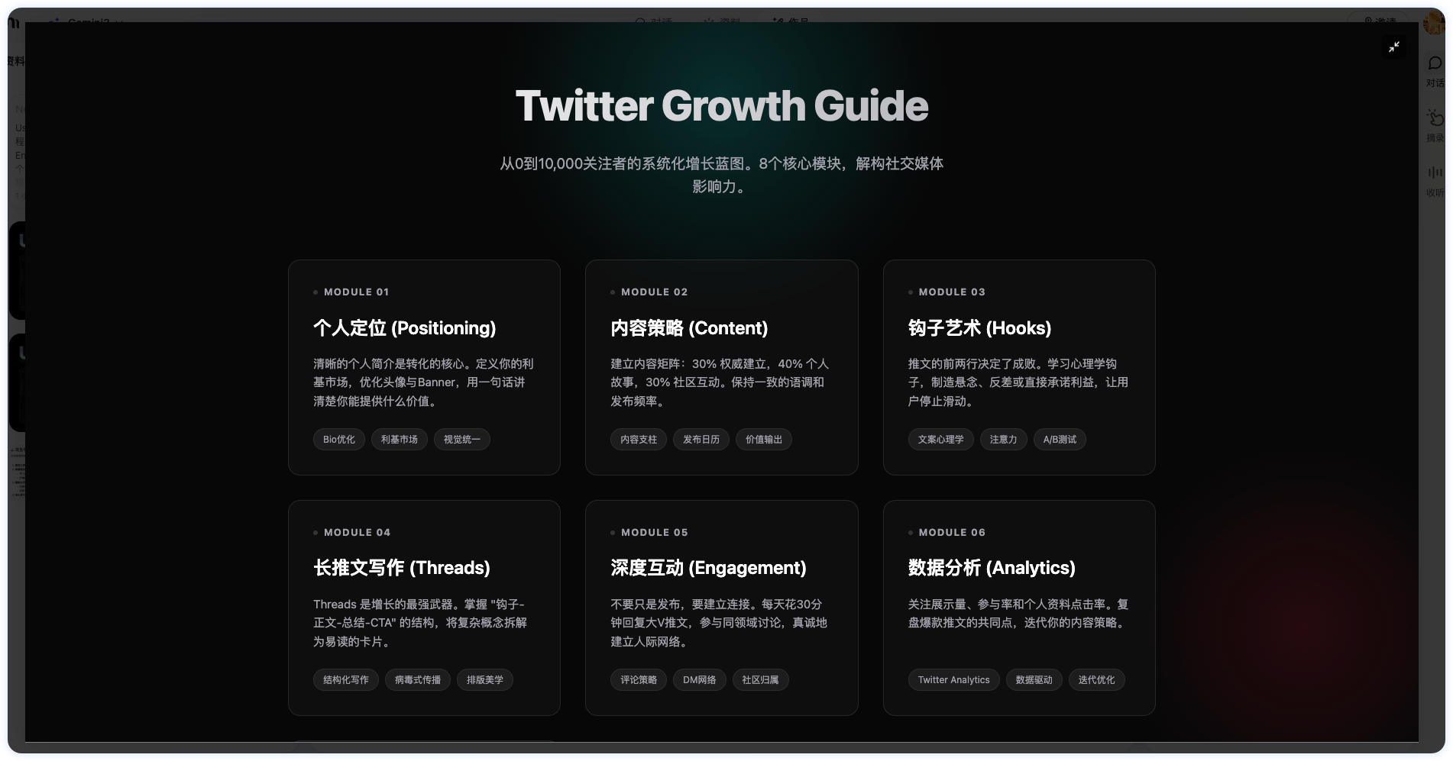This screenshot has width=1453, height=761.
Task: Click the Twitter Analytics tag
Action: tap(954, 680)
